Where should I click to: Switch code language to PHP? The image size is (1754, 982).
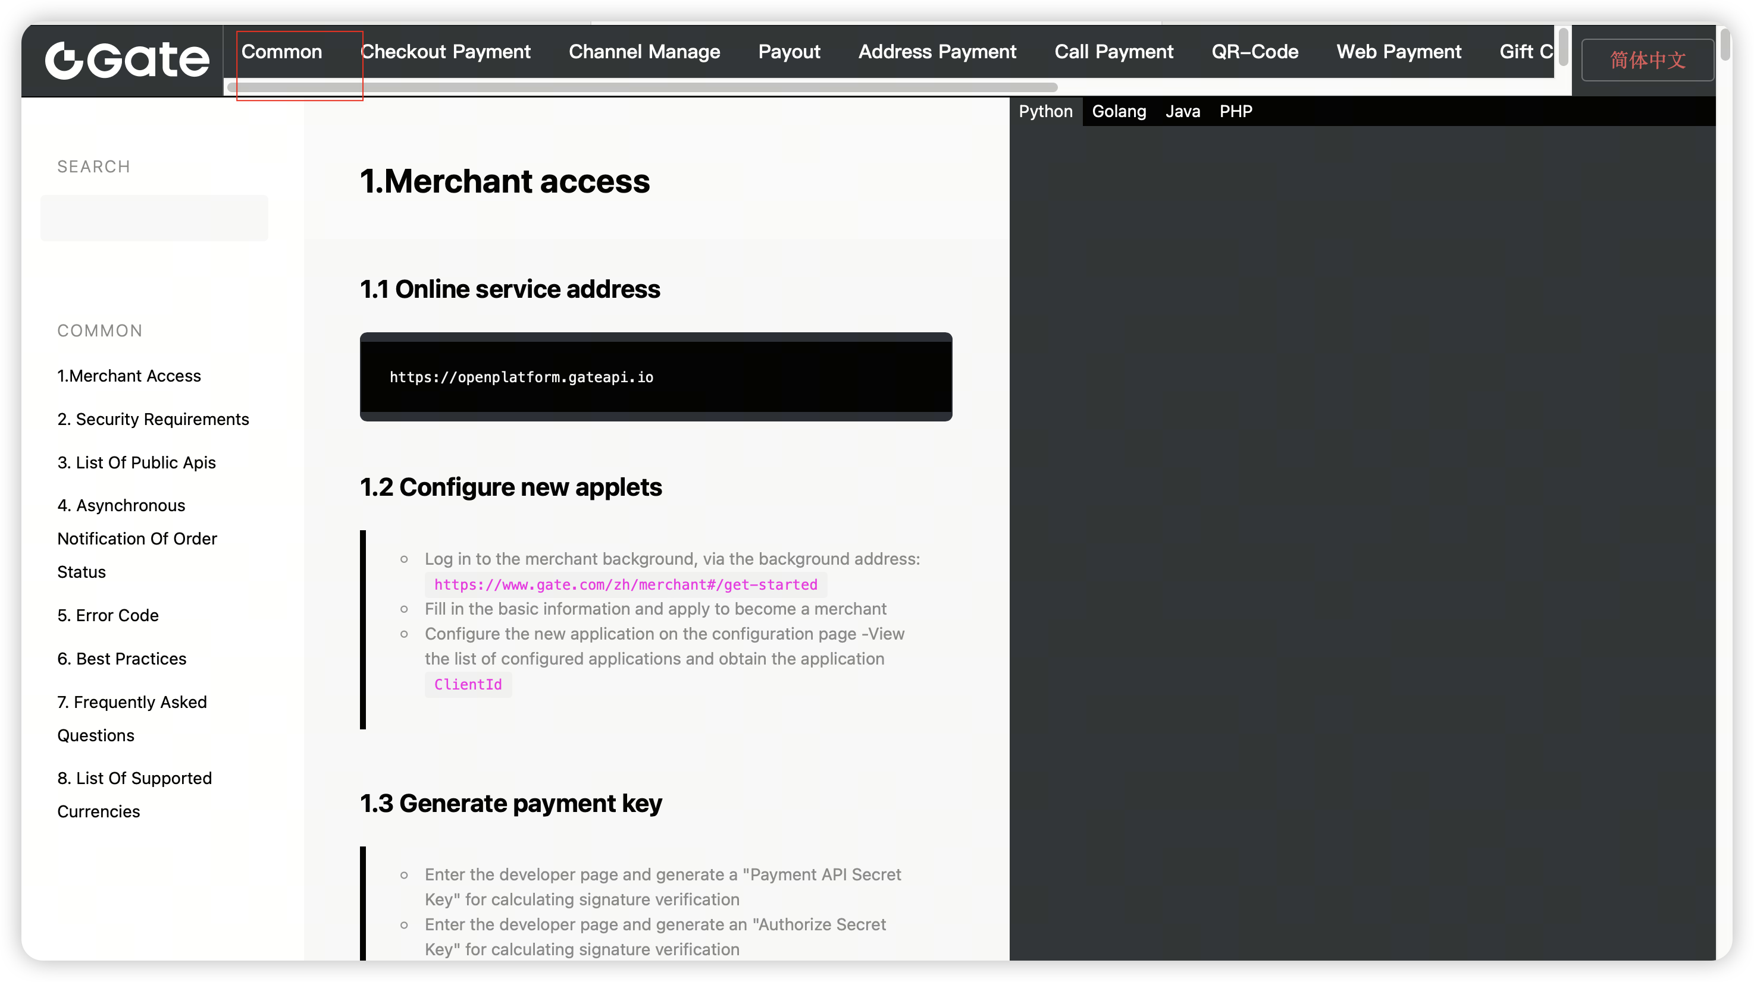[x=1235, y=111]
